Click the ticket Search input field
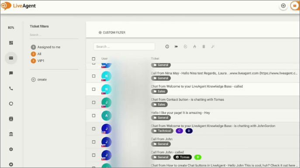 (124, 47)
